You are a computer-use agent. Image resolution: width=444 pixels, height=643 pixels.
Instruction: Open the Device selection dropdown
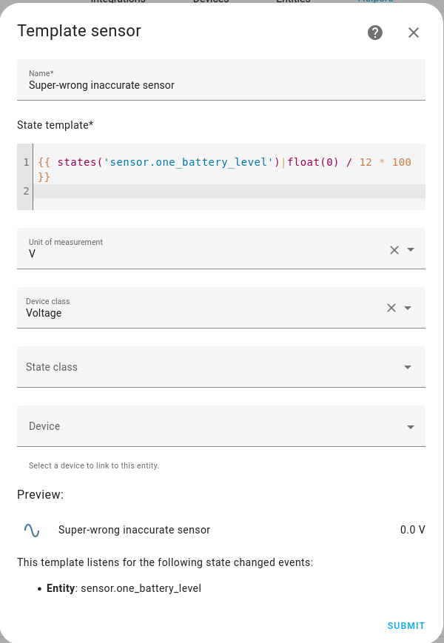410,426
